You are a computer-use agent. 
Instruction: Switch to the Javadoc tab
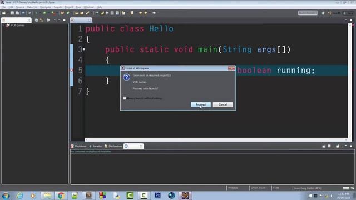[x=96, y=146]
